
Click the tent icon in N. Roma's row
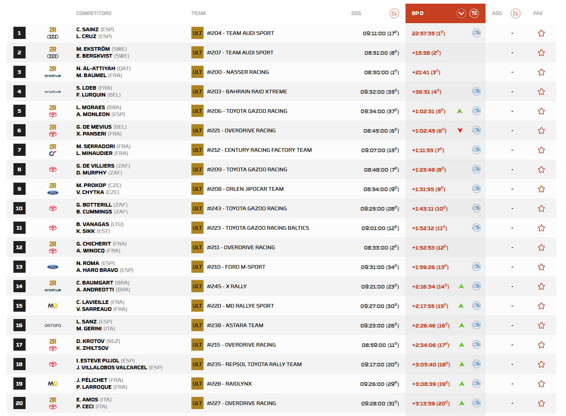tap(476, 267)
